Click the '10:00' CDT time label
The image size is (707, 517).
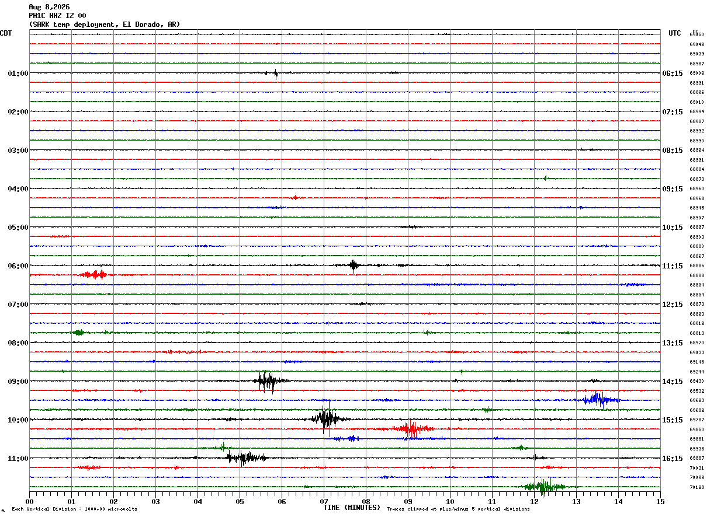pos(18,420)
